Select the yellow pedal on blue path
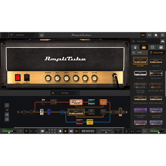The height and width of the screenshot is (166, 166). coord(90,122)
